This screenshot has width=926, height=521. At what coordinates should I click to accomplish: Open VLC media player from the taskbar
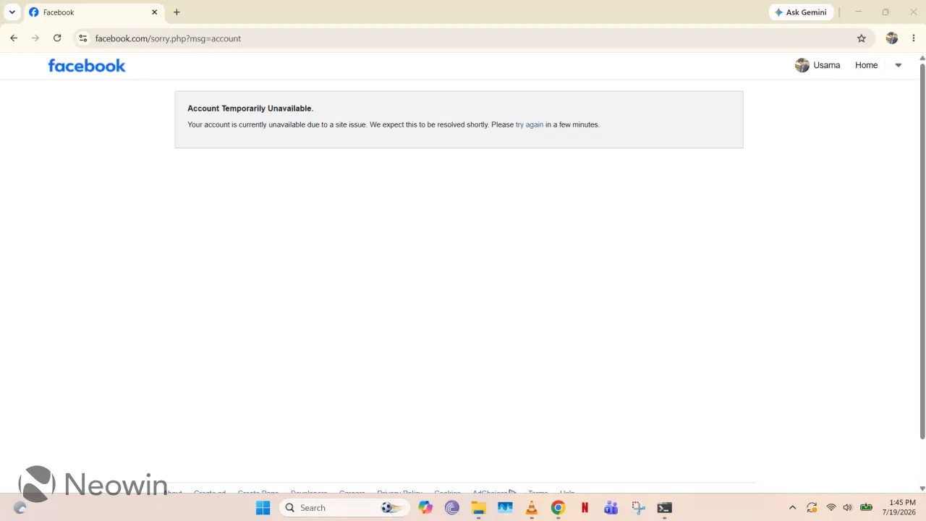coord(532,508)
